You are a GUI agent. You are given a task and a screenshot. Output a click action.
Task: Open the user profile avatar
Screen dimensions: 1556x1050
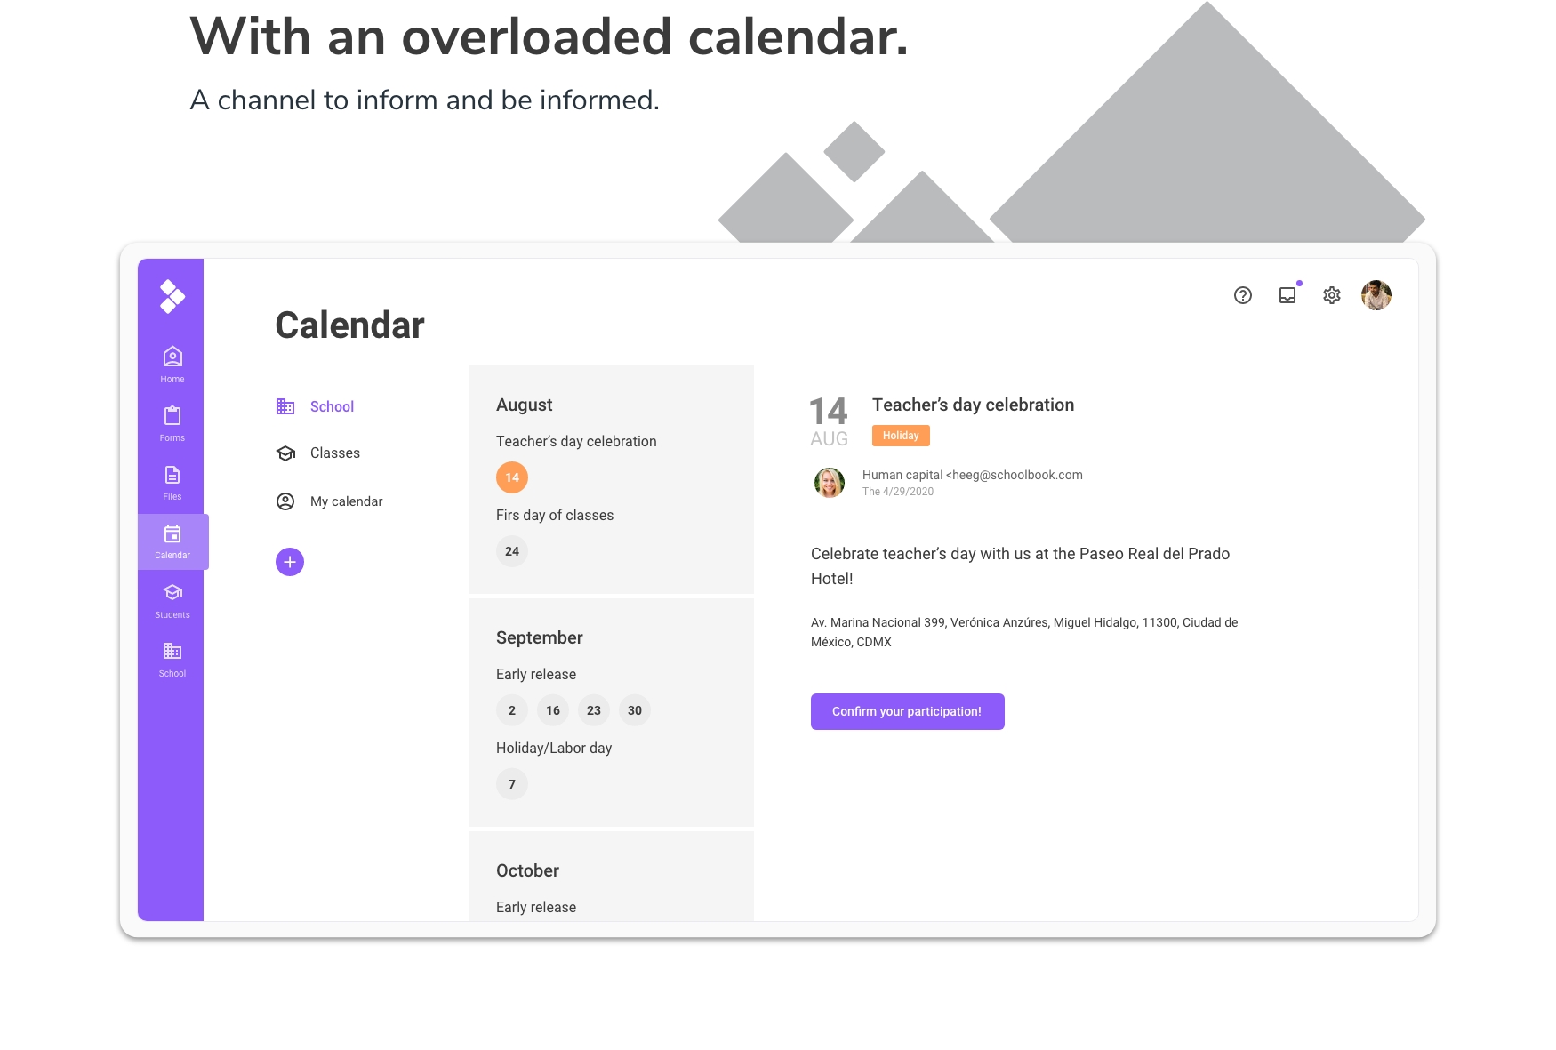[1376, 295]
